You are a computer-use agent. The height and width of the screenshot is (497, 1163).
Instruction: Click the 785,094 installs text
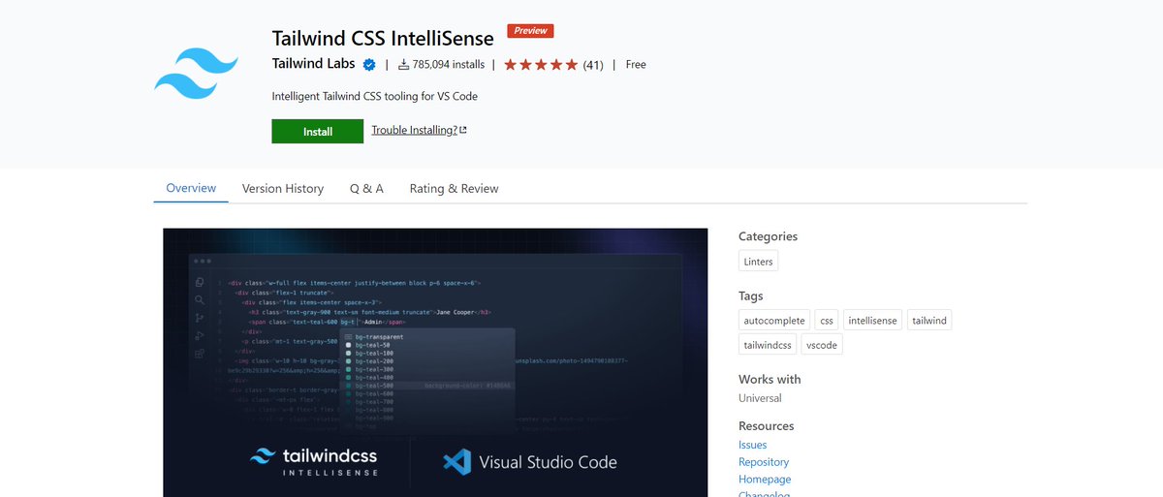[x=448, y=65]
